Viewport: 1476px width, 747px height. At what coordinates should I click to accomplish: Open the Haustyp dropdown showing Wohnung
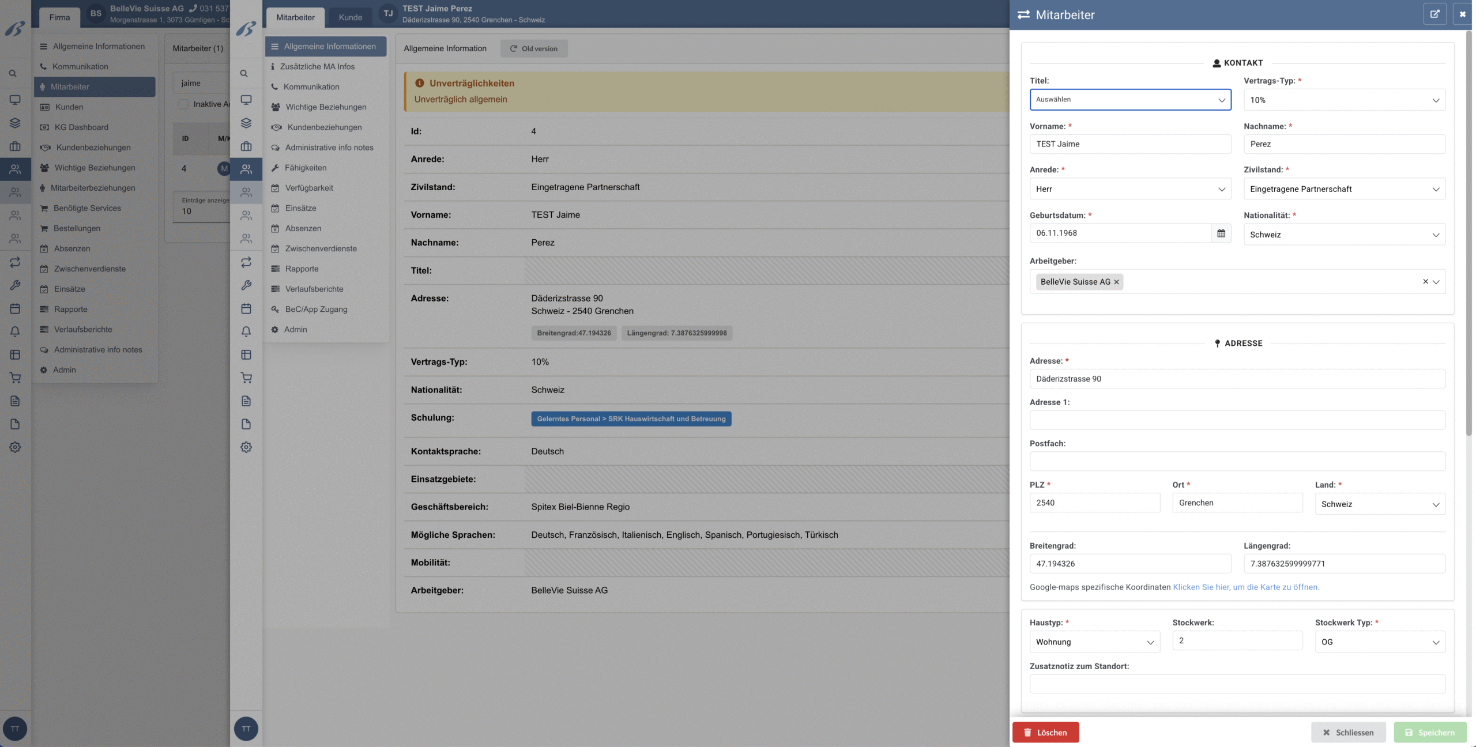coord(1094,642)
